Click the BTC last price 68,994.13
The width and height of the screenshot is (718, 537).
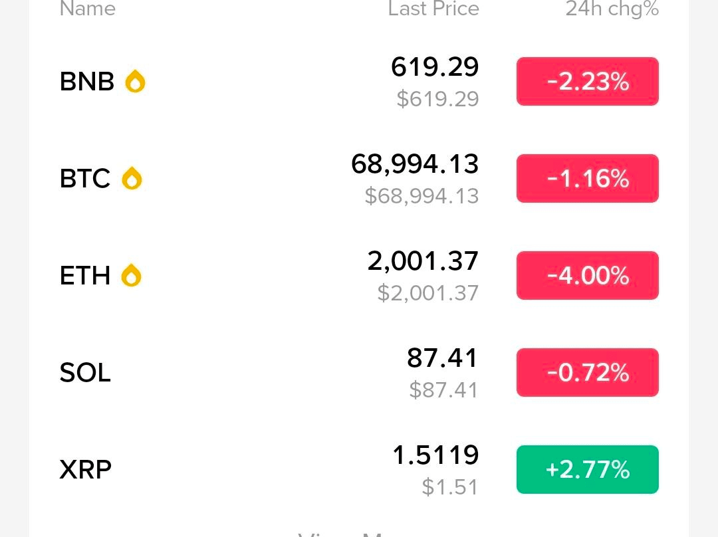click(x=415, y=164)
